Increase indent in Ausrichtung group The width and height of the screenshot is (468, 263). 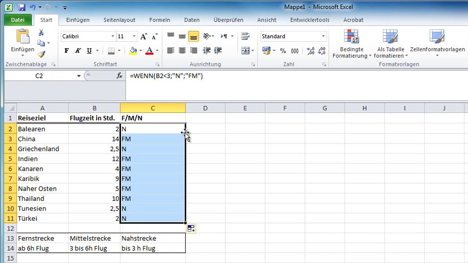coord(218,50)
